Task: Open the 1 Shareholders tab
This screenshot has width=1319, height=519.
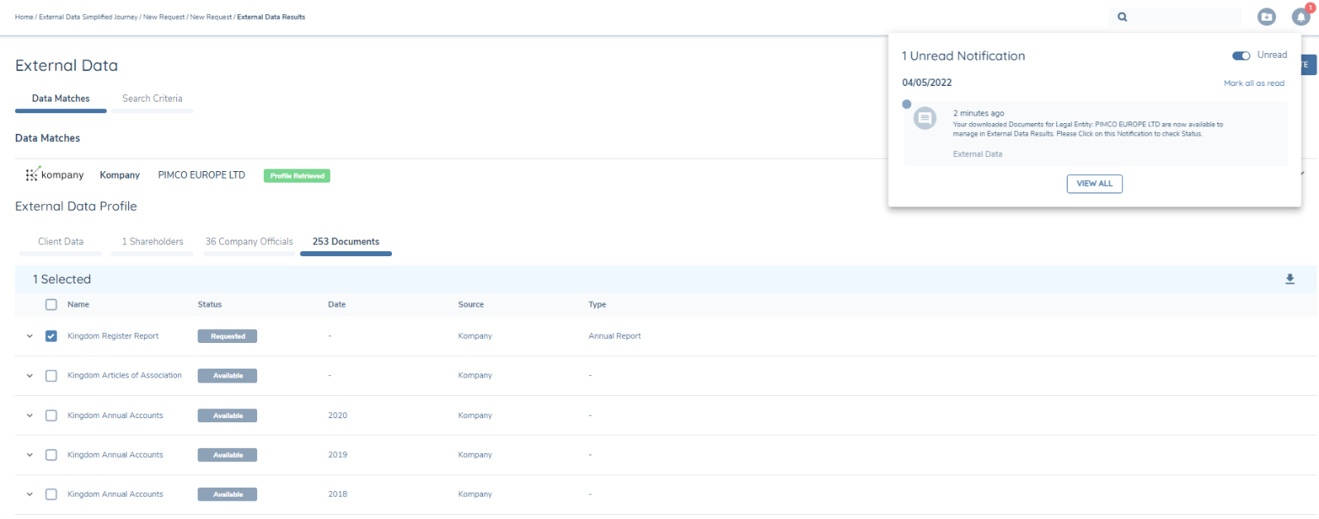Action: pyautogui.click(x=152, y=242)
